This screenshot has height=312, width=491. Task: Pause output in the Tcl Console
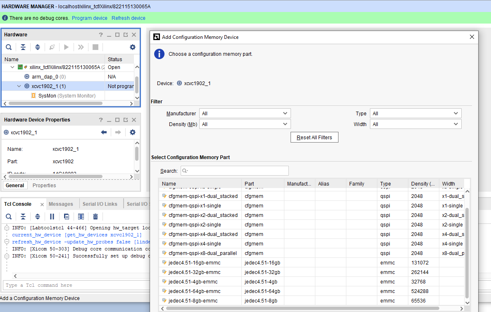(52, 216)
